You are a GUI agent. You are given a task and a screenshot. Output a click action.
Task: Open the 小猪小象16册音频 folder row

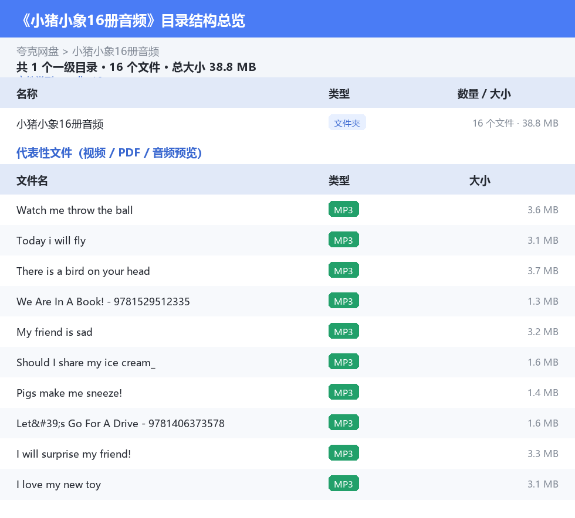coord(287,124)
